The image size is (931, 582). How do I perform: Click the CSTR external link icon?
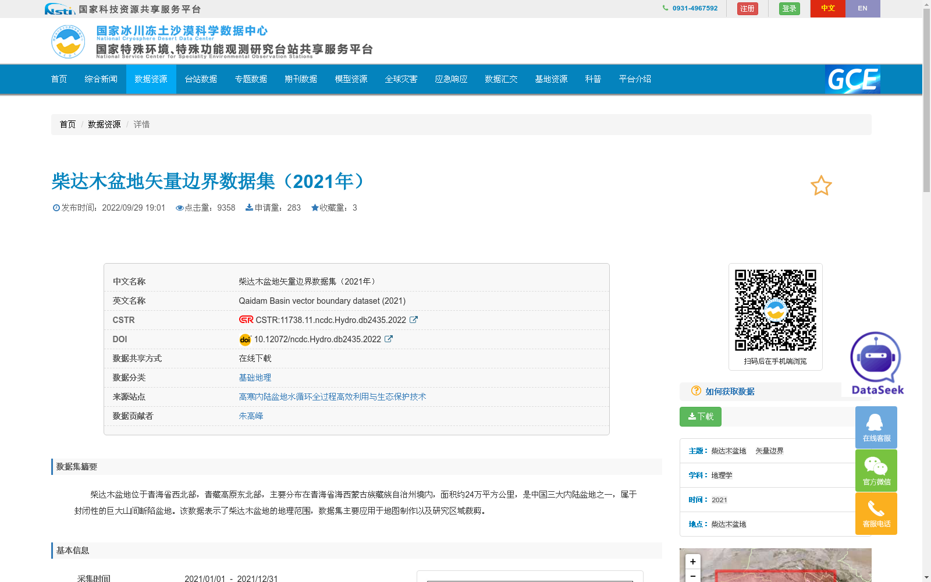414,320
